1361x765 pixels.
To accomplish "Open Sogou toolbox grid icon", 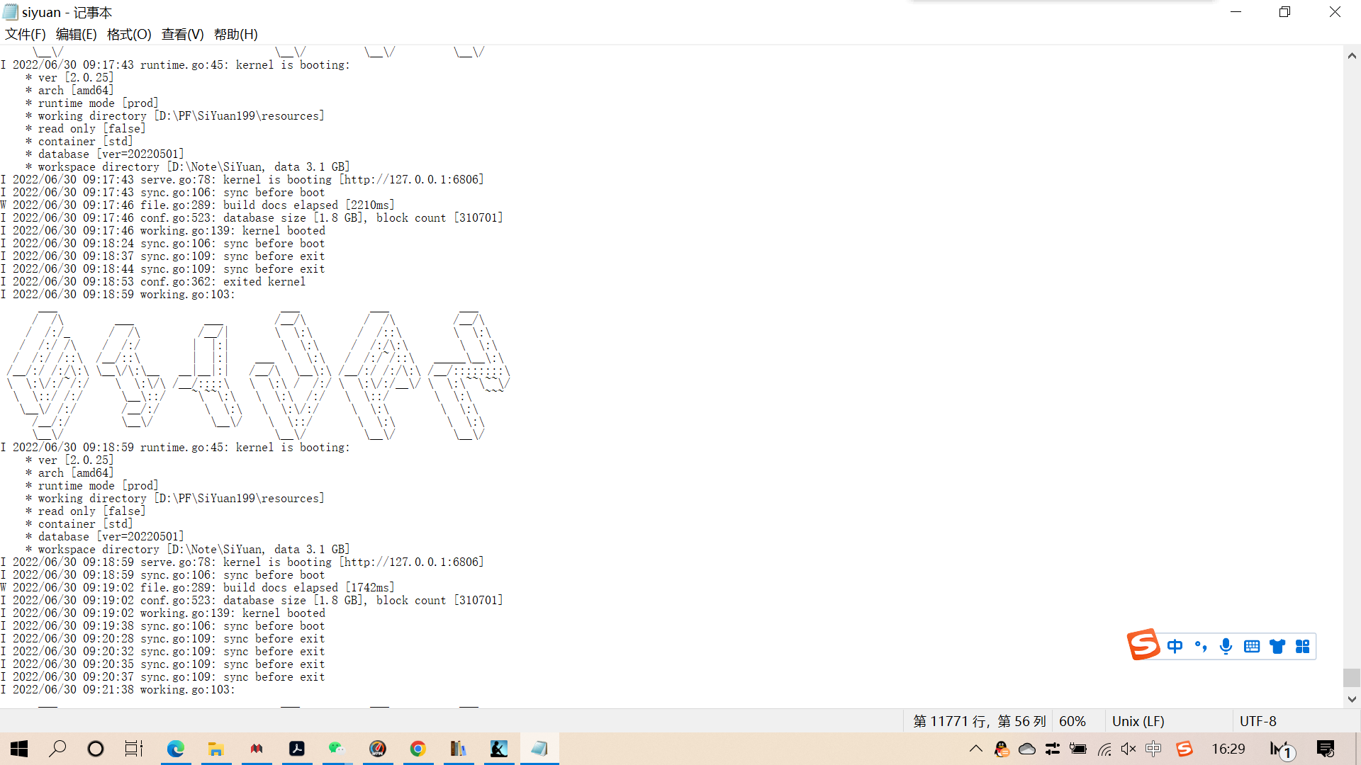I will tap(1303, 646).
